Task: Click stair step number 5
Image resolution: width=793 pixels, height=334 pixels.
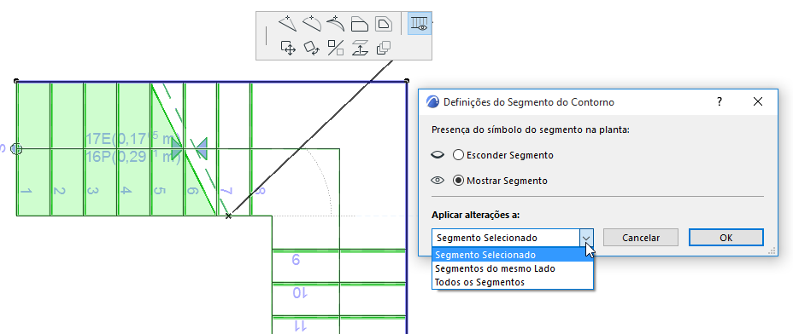Action: point(160,192)
